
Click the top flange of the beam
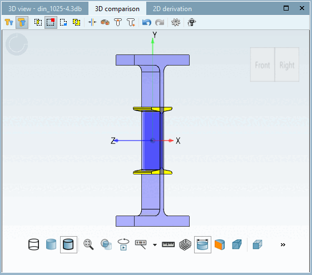coord(152,60)
